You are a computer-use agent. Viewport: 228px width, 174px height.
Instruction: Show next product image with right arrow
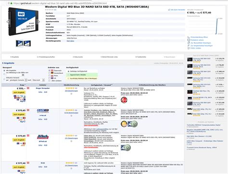pos(38,22)
